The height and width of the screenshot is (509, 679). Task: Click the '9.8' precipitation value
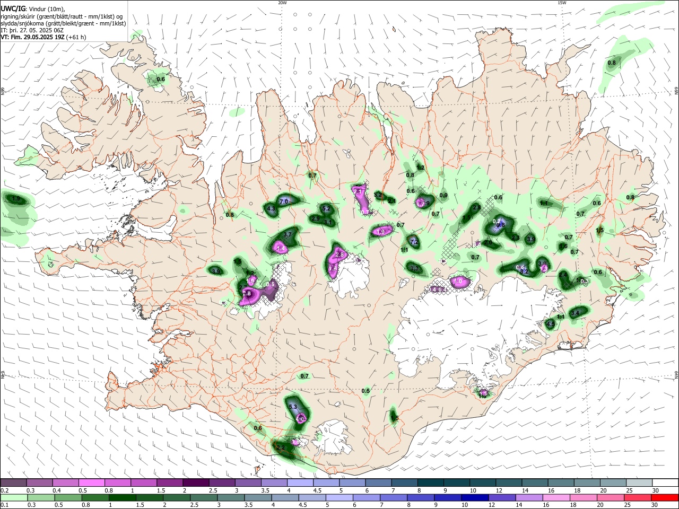[500, 225]
